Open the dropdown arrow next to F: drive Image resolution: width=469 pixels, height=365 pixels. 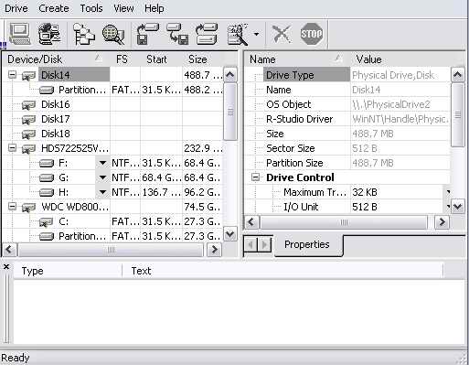(x=102, y=163)
